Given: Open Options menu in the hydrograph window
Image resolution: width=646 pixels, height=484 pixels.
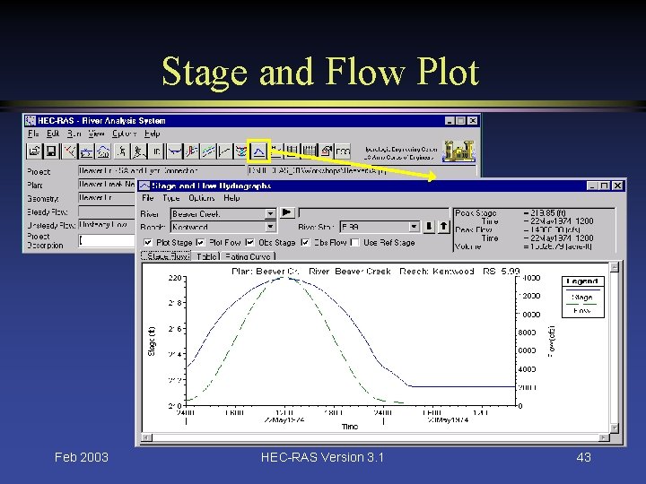Looking at the screenshot, I should coord(202,198).
